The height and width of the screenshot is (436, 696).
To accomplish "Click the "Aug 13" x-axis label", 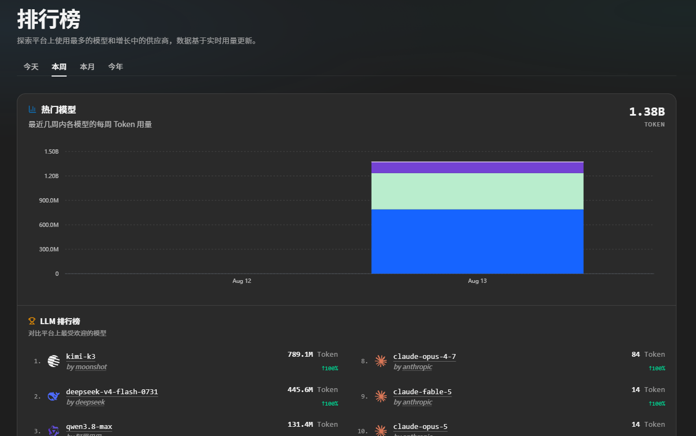I will tap(477, 281).
